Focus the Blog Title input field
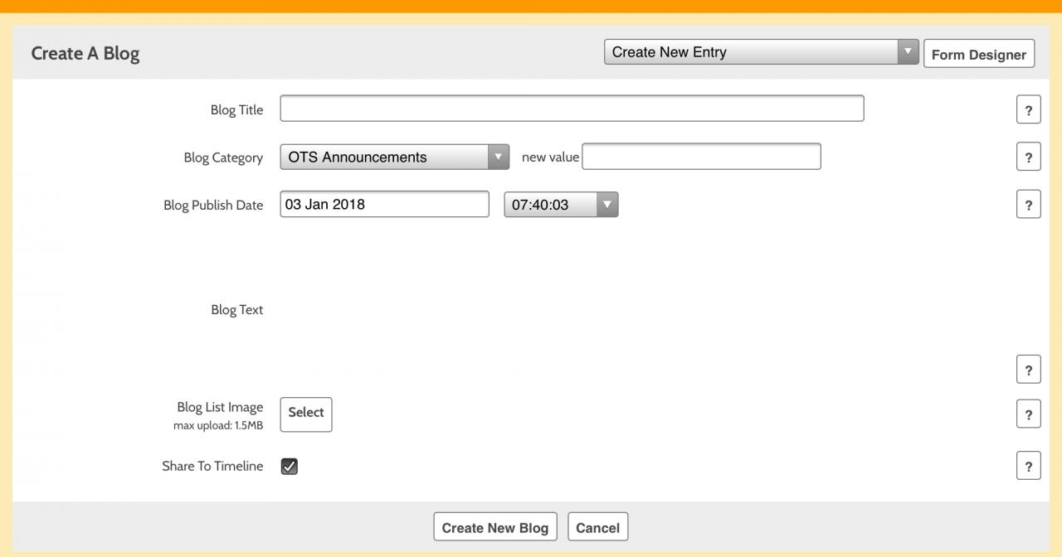Viewport: 1062px width, 557px height. pos(572,109)
